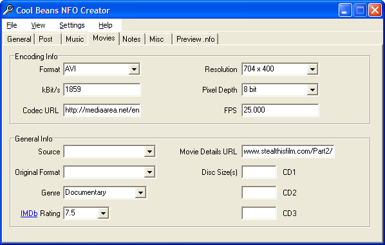
Task: Switch to the Music tab
Action: click(x=75, y=39)
